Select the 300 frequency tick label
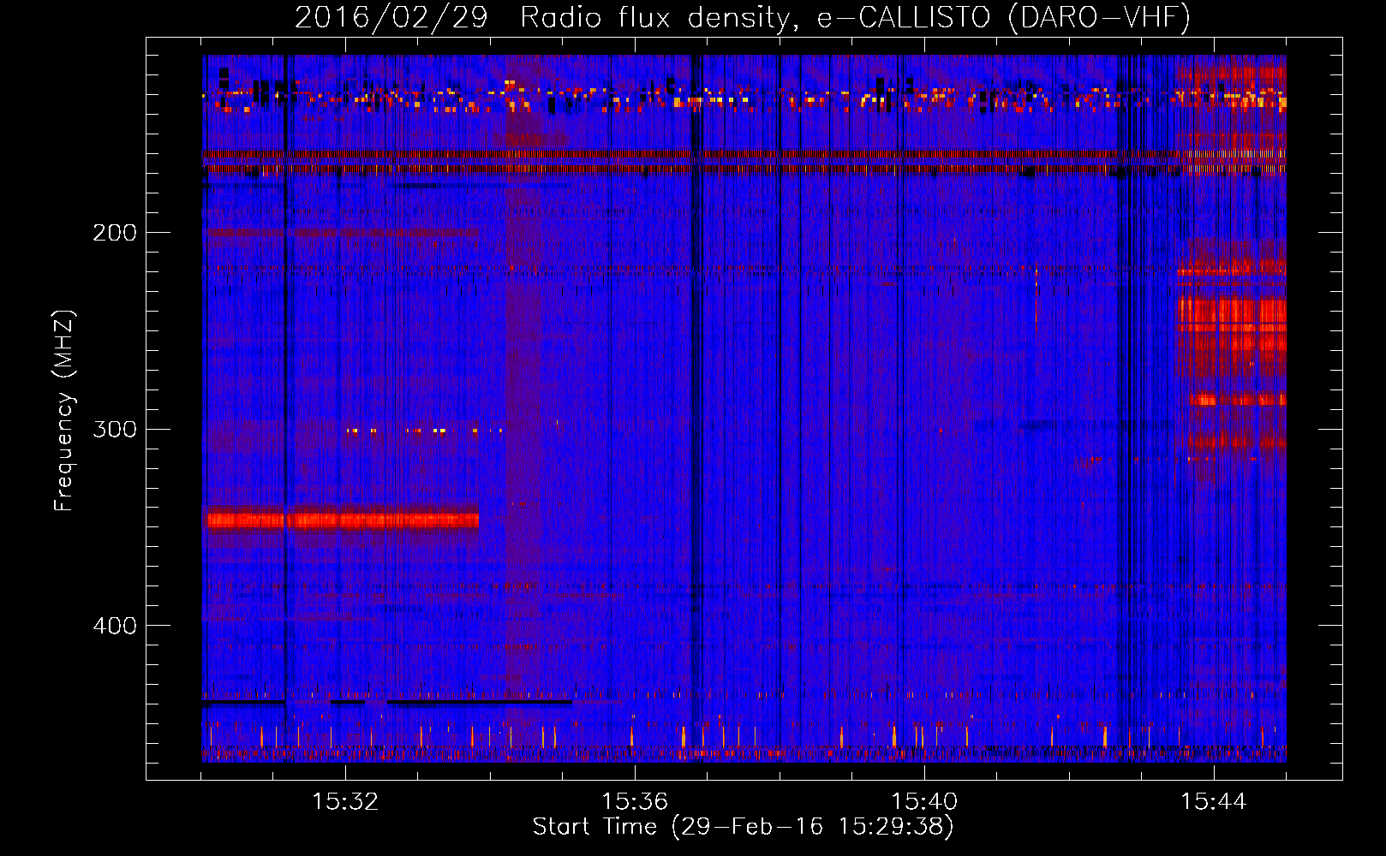 coord(115,429)
